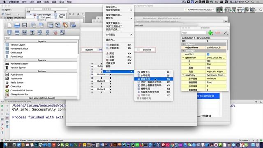This screenshot has height=148, width=263.
Task: Add dynamic property with green plus icon
Action: pyautogui.click(x=210, y=33)
